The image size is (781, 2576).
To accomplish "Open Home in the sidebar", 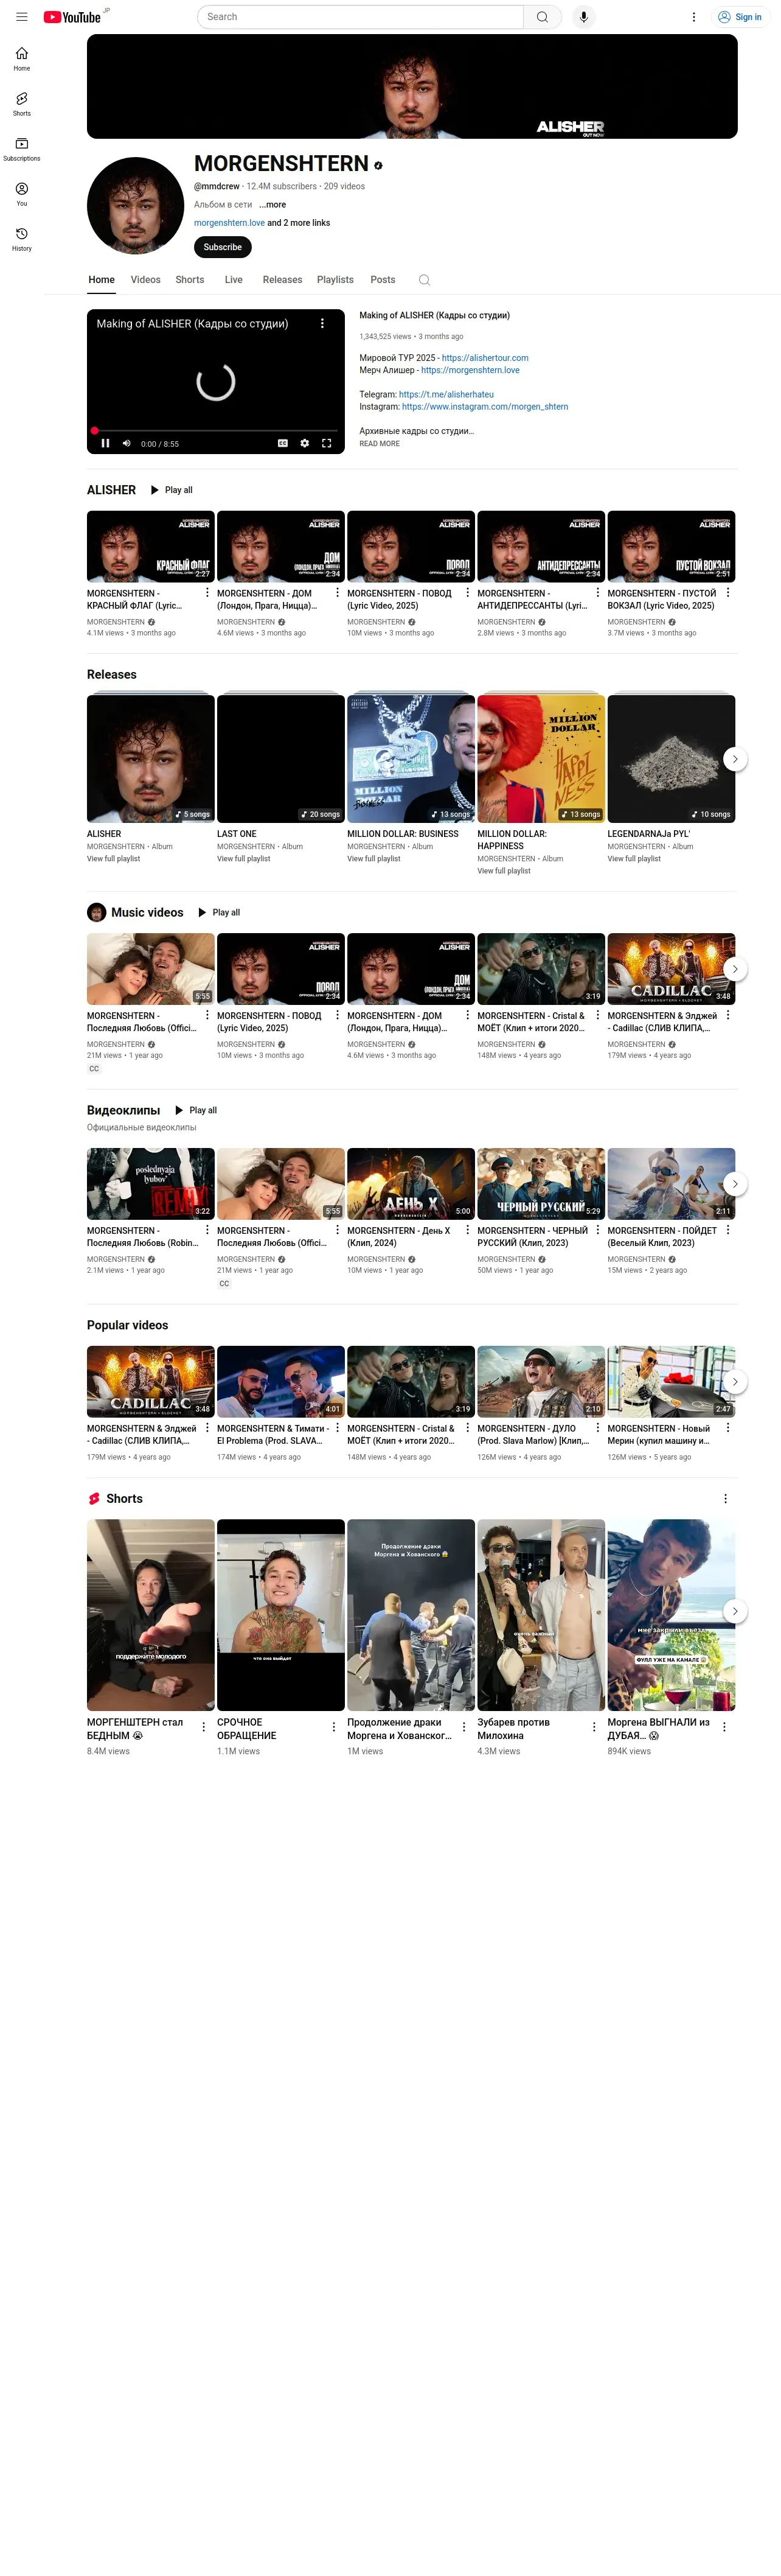I will pos(22,59).
